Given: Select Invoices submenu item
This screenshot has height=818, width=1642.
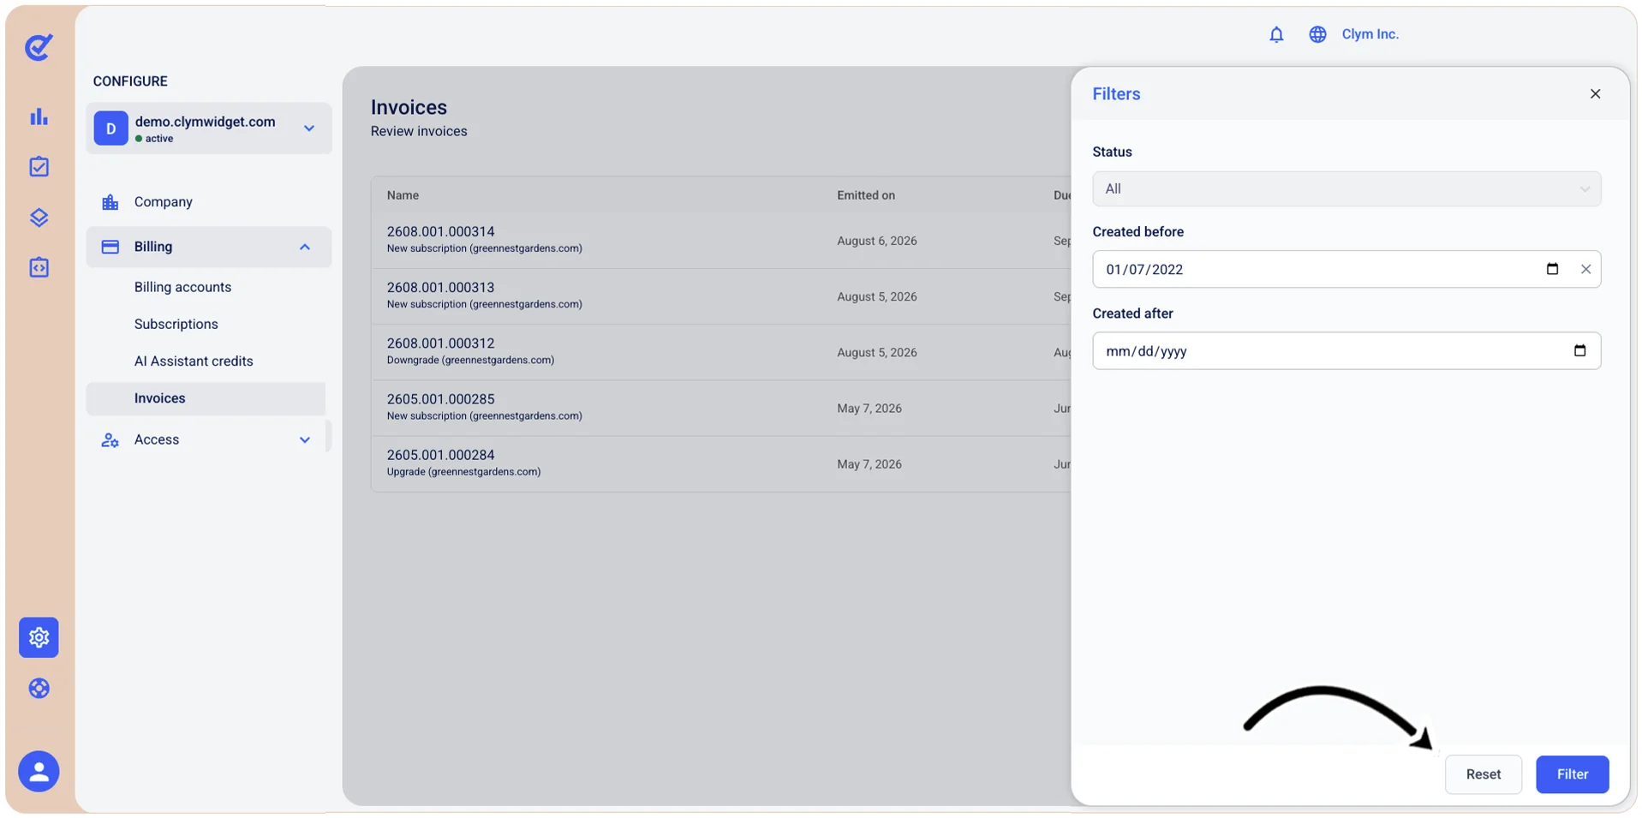Looking at the screenshot, I should (x=206, y=398).
